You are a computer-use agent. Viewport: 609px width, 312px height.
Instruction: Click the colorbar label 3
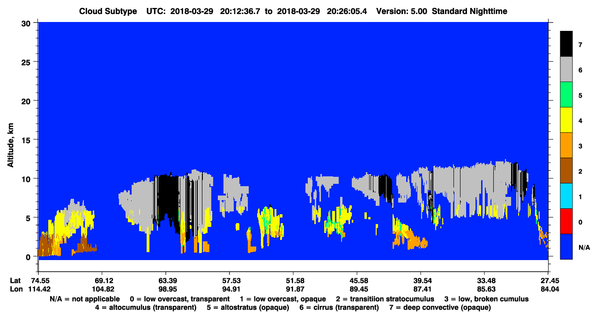580,146
